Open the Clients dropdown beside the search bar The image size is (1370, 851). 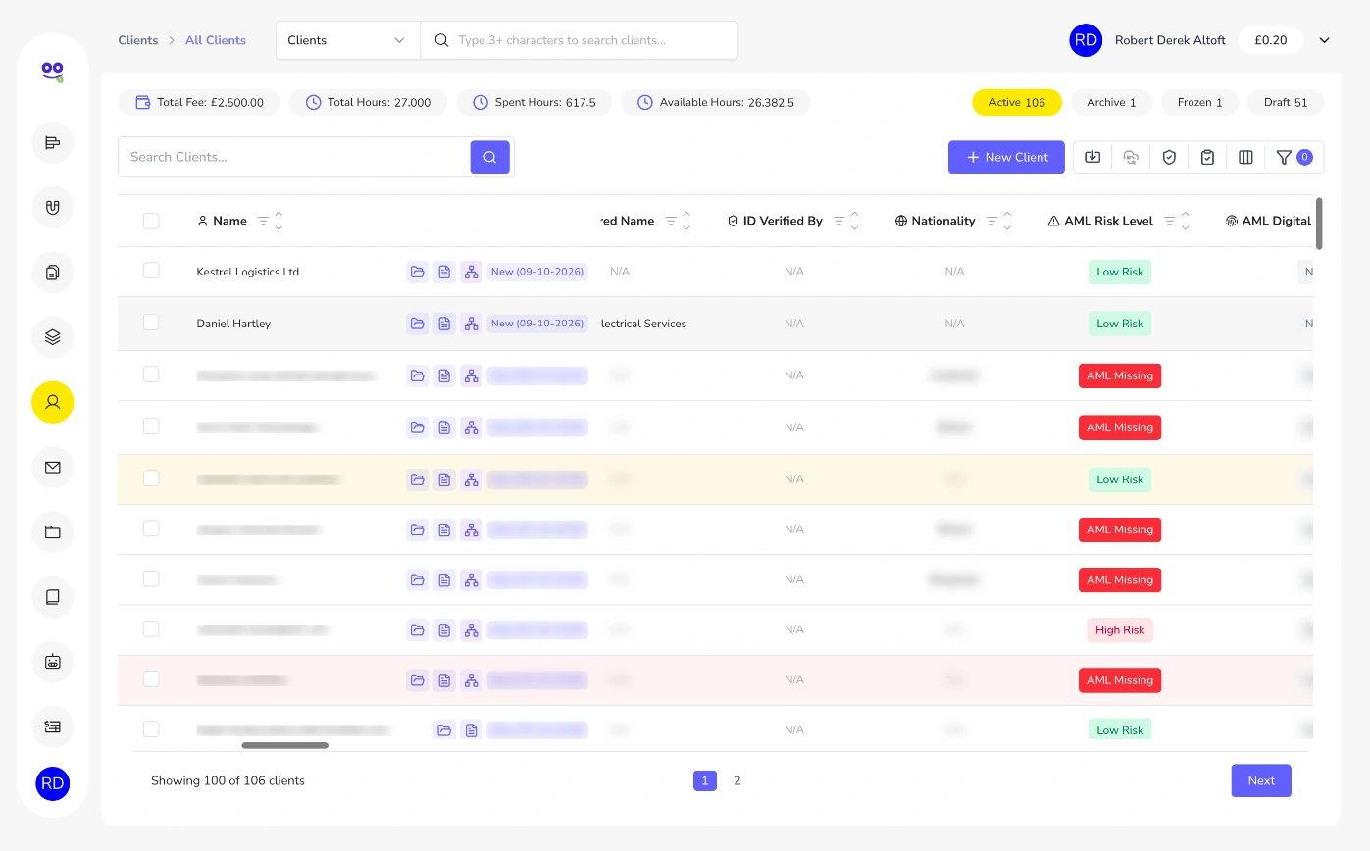pos(347,40)
